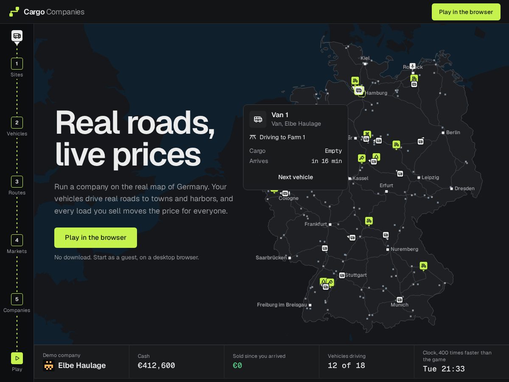Click the Frankfurt city label
Image resolution: width=509 pixels, height=382 pixels.
[316, 224]
